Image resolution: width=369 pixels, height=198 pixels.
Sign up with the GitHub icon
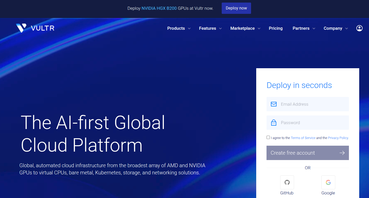point(287,182)
